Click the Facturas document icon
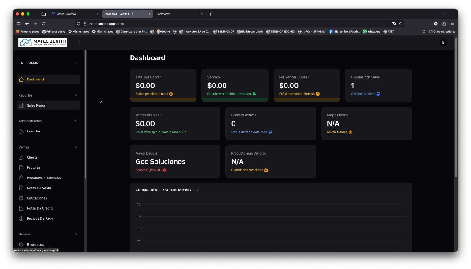Image resolution: width=471 pixels, height=269 pixels. 21,168
